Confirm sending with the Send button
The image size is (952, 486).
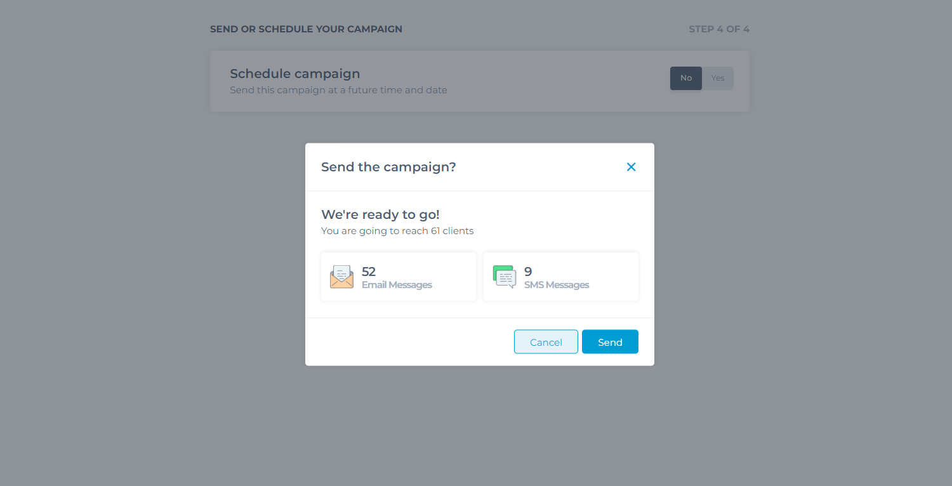(x=610, y=342)
